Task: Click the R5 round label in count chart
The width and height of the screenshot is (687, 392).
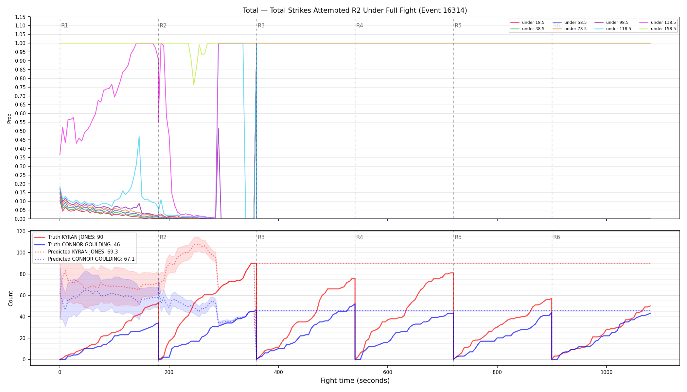Action: point(458,237)
